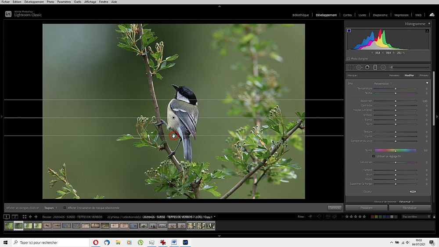
Task: Open the Développement menu
Action: pyautogui.click(x=34, y=2)
